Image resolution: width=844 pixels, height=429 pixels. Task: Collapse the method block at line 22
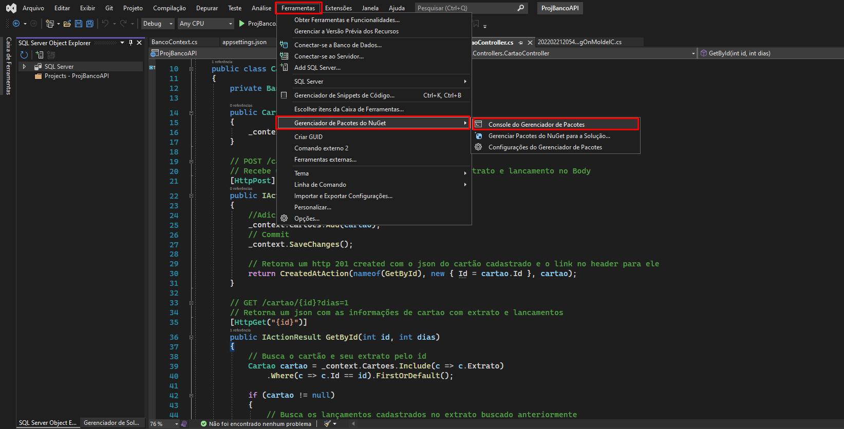[x=191, y=196]
